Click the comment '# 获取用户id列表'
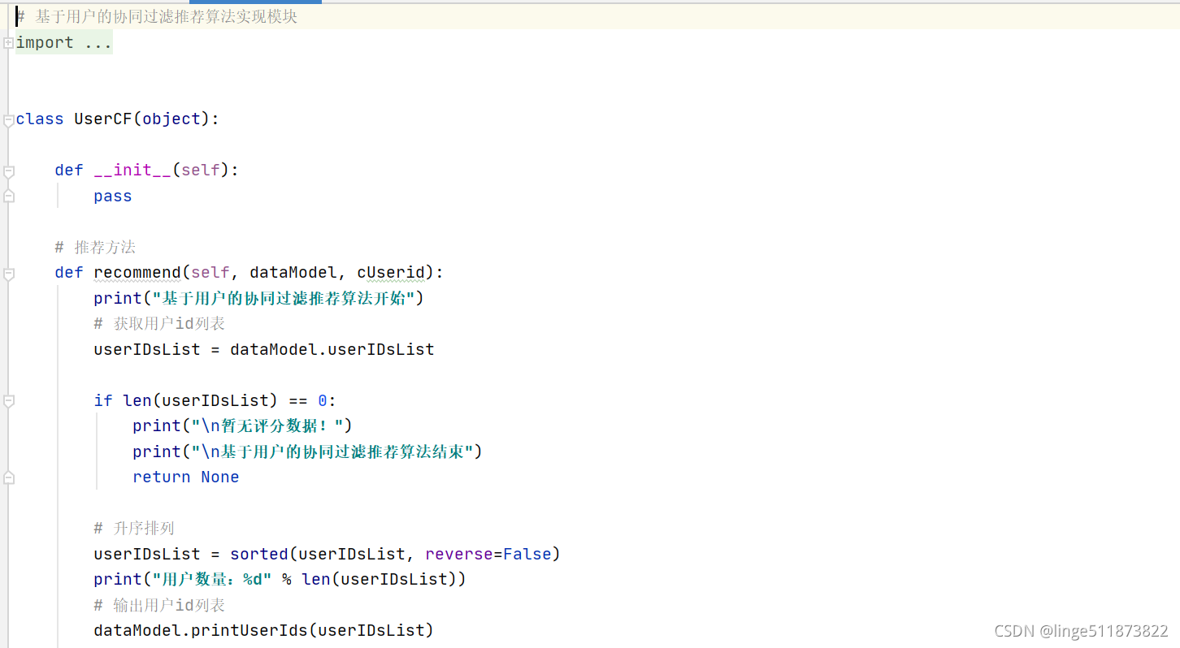1180x648 pixels. (x=159, y=324)
